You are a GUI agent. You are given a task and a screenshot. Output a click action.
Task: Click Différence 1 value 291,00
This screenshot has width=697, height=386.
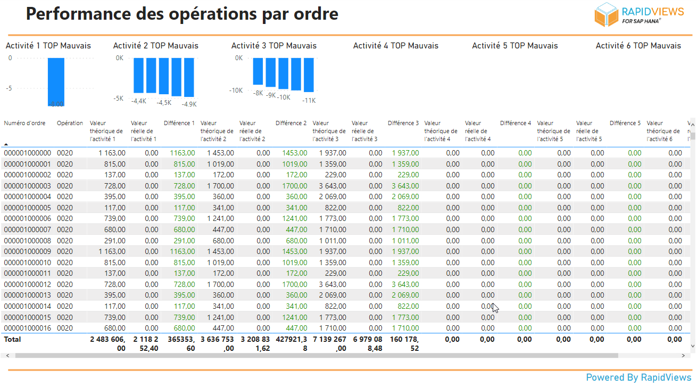pos(185,241)
